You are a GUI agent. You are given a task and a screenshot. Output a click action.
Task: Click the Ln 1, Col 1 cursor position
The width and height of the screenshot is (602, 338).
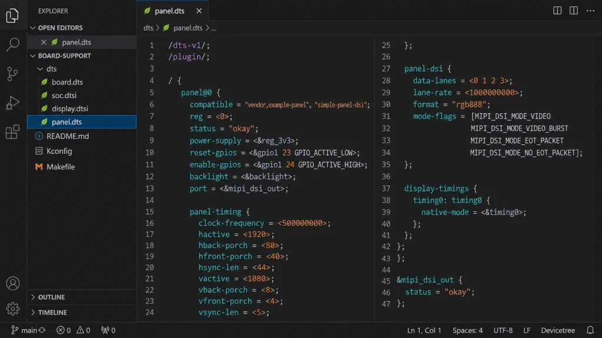pyautogui.click(x=424, y=330)
